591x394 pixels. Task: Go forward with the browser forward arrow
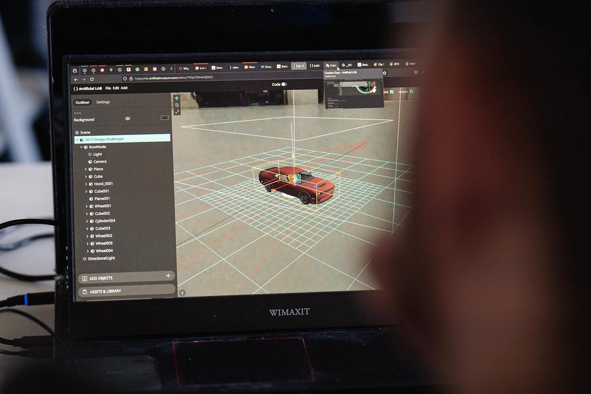(x=84, y=80)
